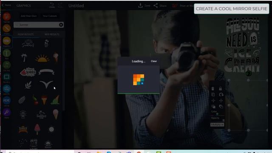Add the rising sun graphic
272x153 pixels.
[x=42, y=58]
